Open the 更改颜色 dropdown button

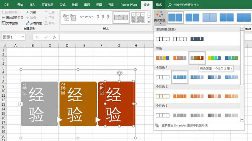[160, 18]
